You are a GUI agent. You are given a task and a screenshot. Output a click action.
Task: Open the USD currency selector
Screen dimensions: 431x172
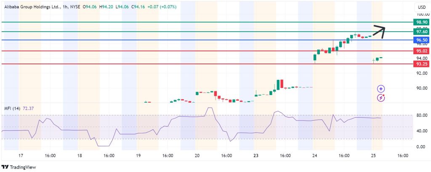point(422,7)
